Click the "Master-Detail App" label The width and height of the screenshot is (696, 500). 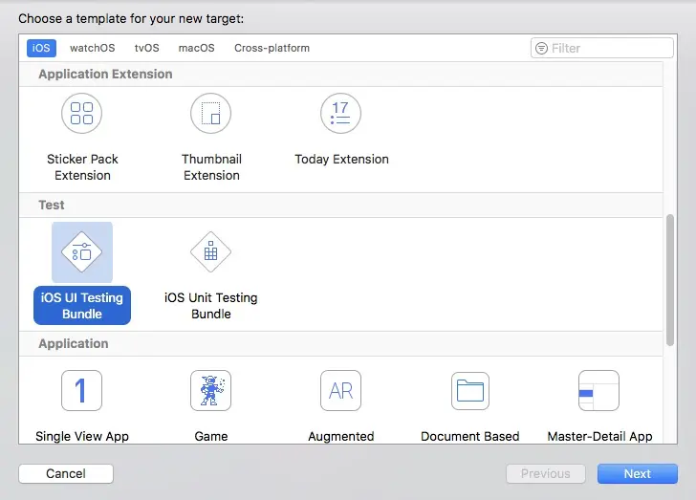point(599,436)
